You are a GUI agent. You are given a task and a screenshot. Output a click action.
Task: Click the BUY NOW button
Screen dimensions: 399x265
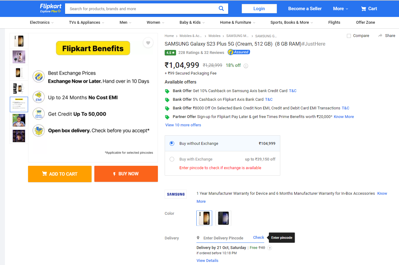click(126, 174)
